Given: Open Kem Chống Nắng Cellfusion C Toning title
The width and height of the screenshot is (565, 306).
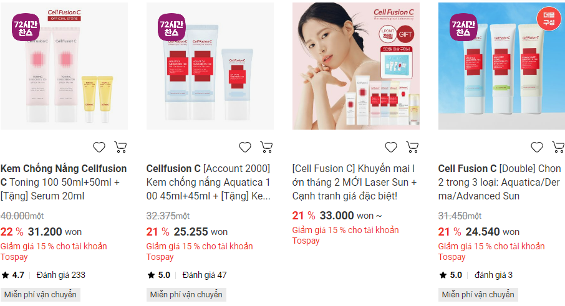Looking at the screenshot, I should click(64, 182).
